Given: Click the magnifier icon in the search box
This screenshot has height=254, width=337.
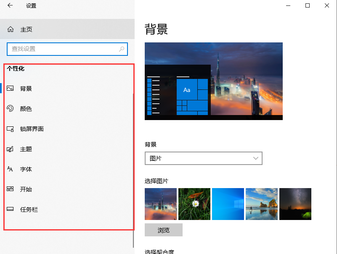Looking at the screenshot, I should [121, 49].
